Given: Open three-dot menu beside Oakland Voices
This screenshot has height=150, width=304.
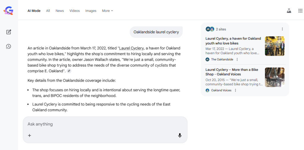Looking at the screenshot, I should pyautogui.click(x=235, y=90).
